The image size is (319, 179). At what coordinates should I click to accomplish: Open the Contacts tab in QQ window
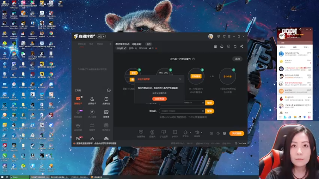(x=283, y=47)
